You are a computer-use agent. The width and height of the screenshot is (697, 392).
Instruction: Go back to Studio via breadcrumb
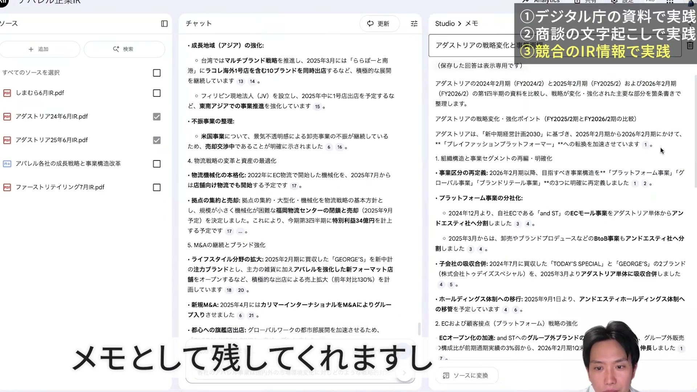point(445,24)
